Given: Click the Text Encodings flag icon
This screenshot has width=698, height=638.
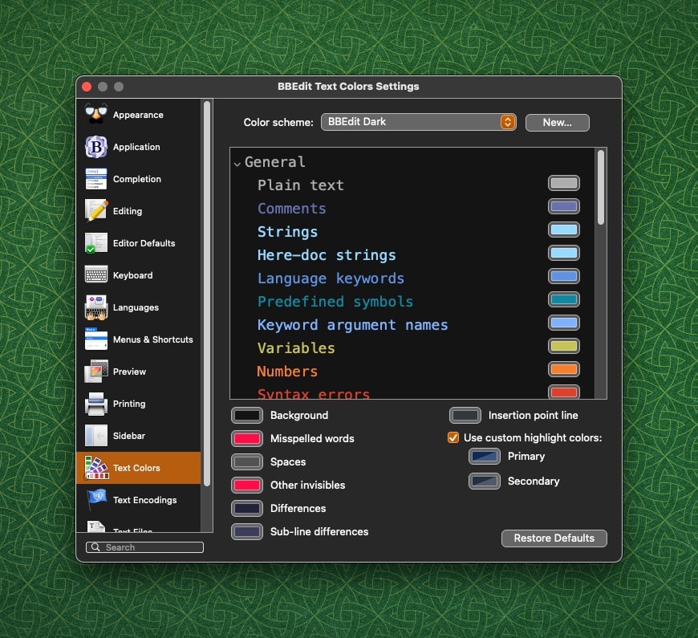Looking at the screenshot, I should 96,500.
